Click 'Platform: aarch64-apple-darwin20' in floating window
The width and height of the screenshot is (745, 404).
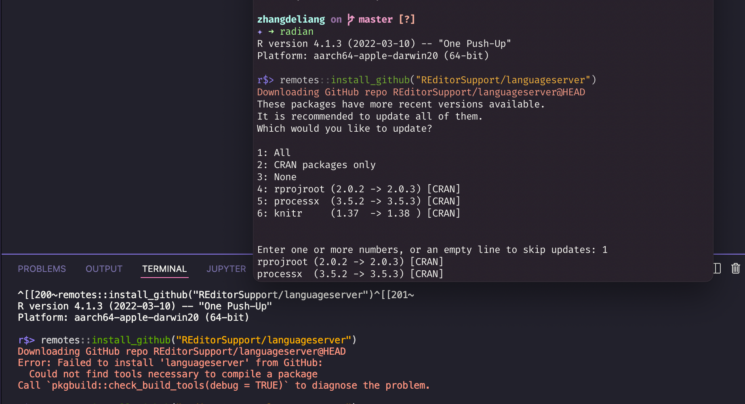pos(373,56)
